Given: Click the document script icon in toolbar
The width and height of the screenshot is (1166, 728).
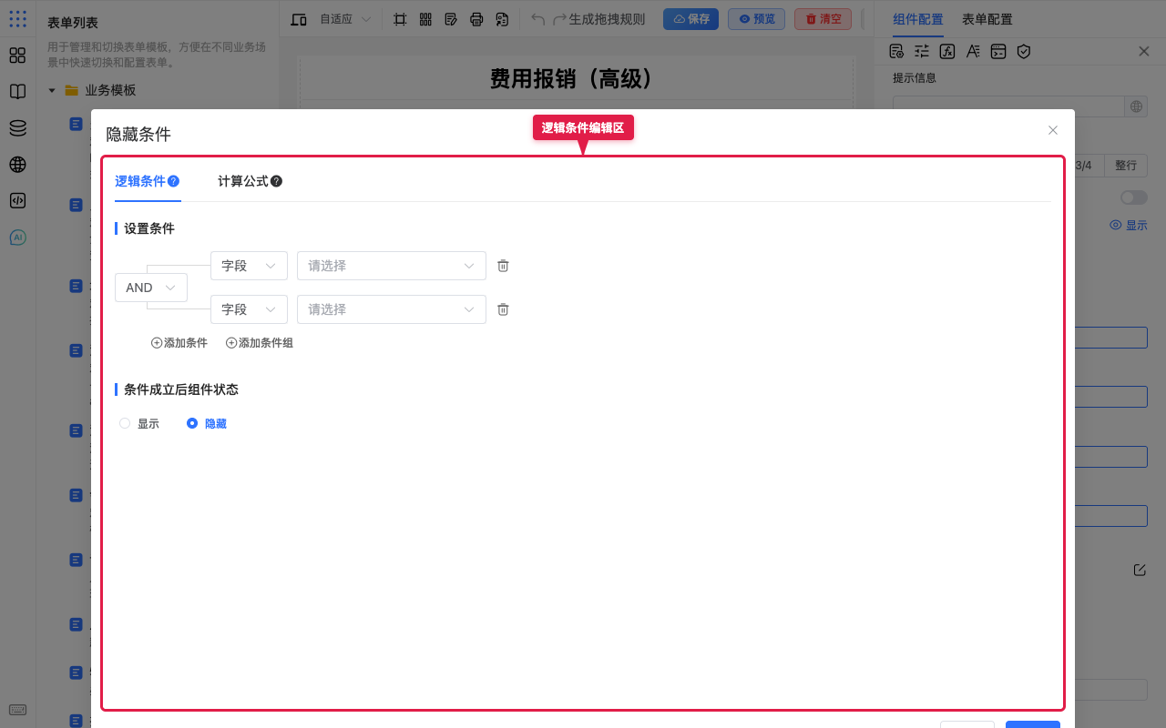Looking at the screenshot, I should (x=502, y=19).
